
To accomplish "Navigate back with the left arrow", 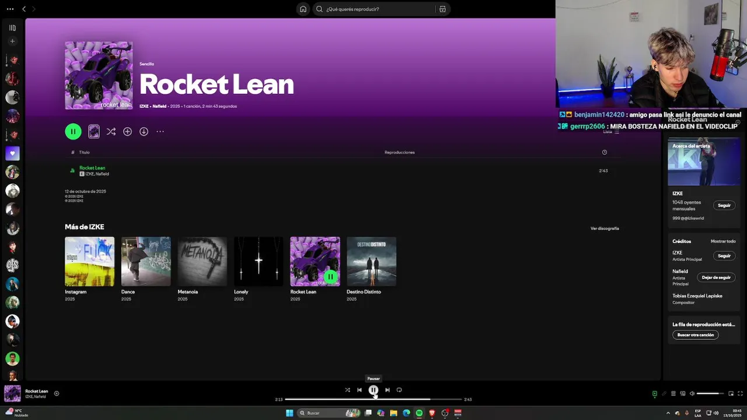I will coord(24,9).
